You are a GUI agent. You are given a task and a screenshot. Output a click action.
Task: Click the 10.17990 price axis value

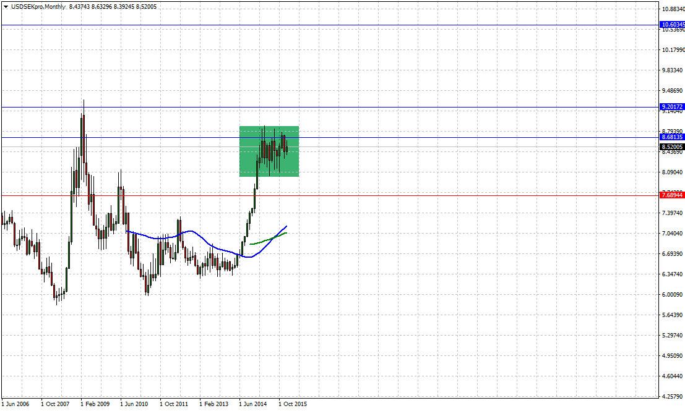click(x=673, y=49)
